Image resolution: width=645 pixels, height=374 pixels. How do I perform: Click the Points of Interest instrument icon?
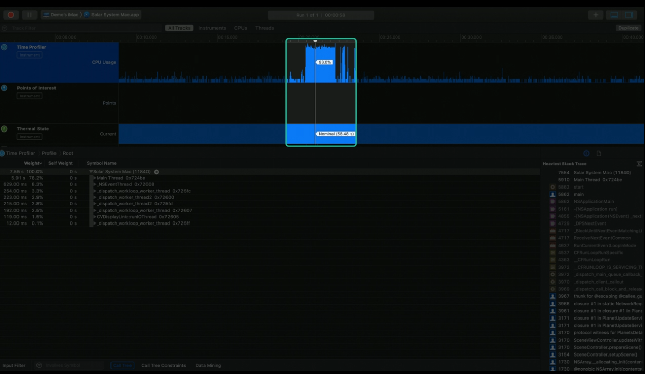pos(4,88)
